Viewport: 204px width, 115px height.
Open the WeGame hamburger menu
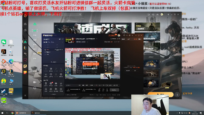click(x=168, y=15)
